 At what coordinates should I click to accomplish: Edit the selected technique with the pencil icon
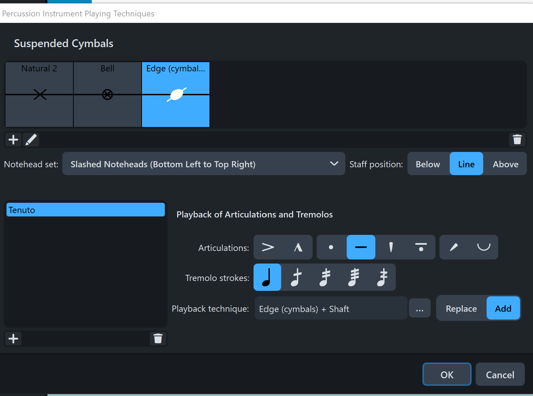click(x=31, y=140)
